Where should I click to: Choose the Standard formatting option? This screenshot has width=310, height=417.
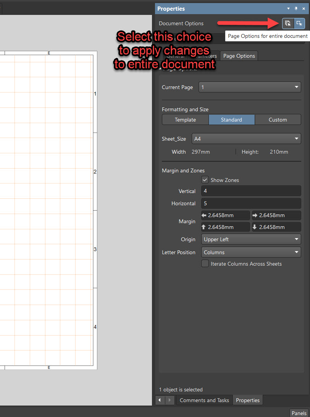click(232, 120)
